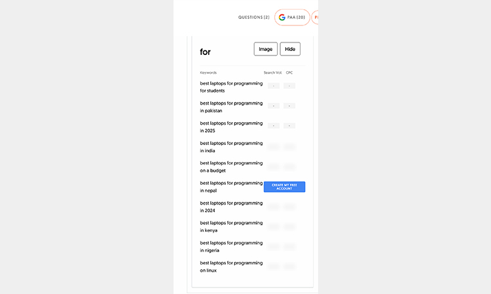Open keyword 'best laptops for programming in nepal'
The image size is (491, 294).
click(x=231, y=187)
